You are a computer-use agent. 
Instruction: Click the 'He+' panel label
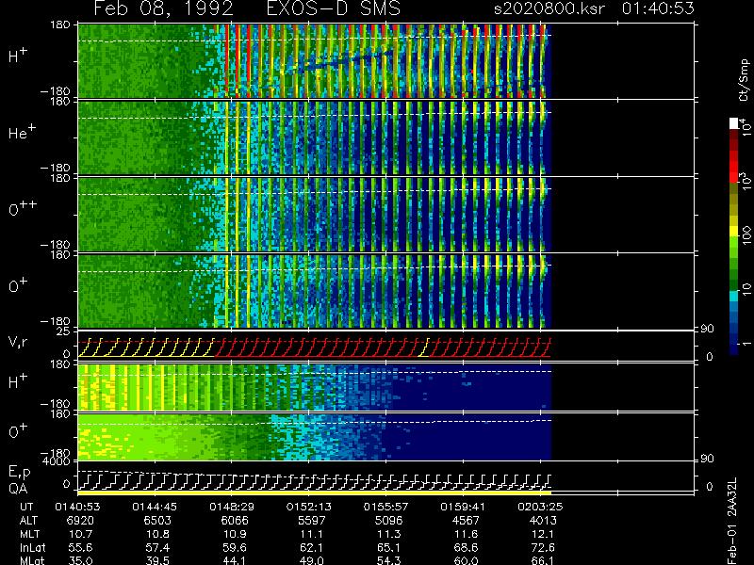[22, 132]
